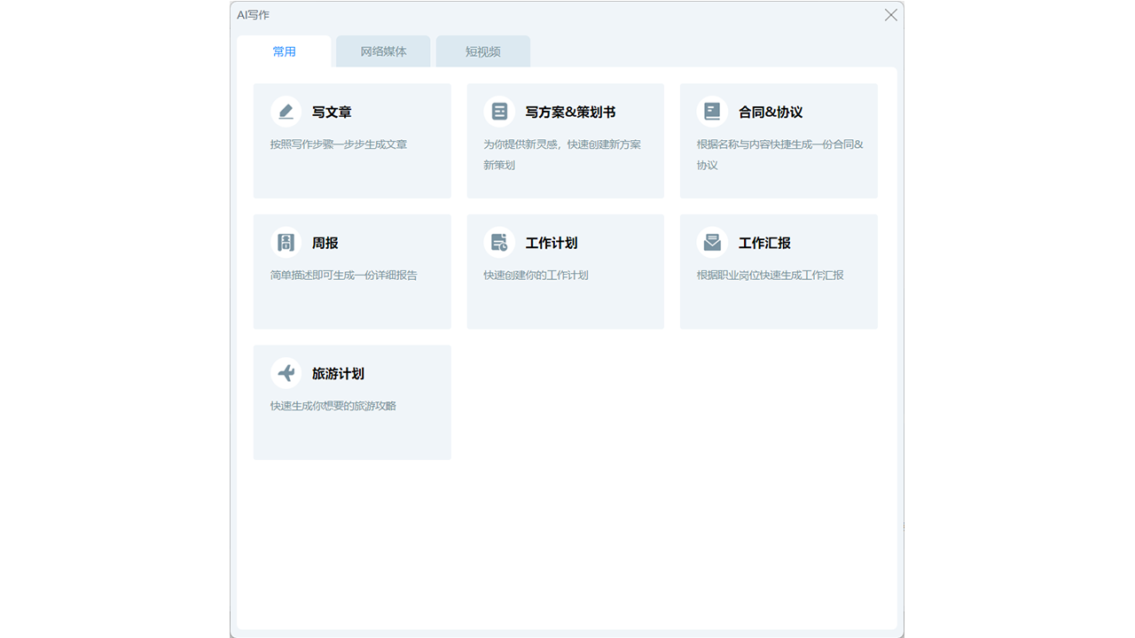Open the 写方案&策划书 card
This screenshot has width=1135, height=638.
pyautogui.click(x=565, y=140)
